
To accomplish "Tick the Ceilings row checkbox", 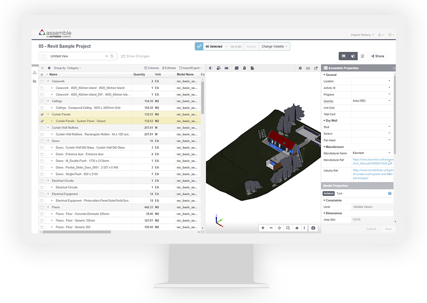I will [41, 101].
